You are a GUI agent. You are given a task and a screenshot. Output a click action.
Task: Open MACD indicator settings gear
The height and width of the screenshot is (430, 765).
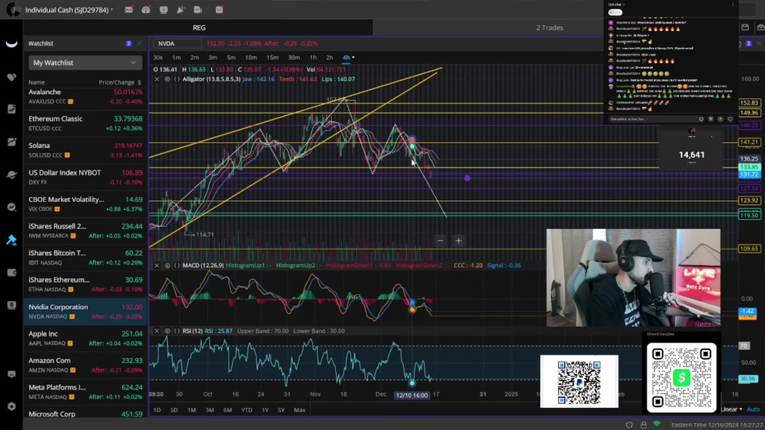167,265
